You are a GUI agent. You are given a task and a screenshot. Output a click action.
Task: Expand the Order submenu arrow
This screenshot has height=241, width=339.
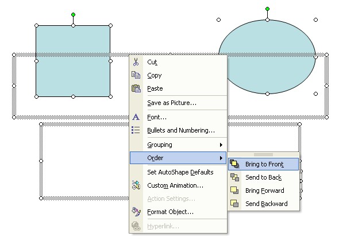[221, 158]
